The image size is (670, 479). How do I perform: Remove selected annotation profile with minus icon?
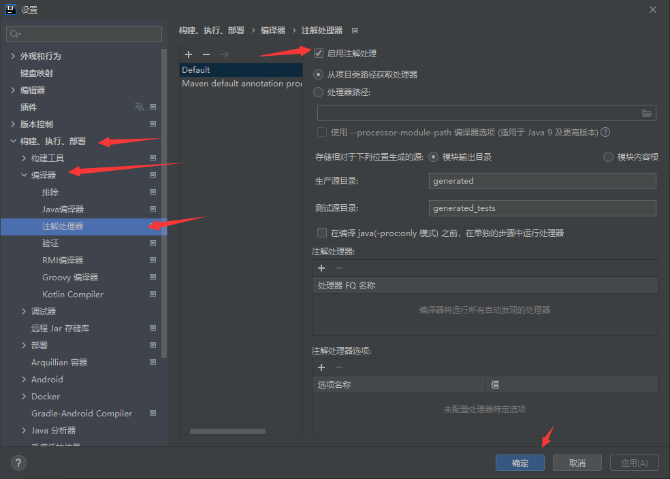pyautogui.click(x=206, y=54)
